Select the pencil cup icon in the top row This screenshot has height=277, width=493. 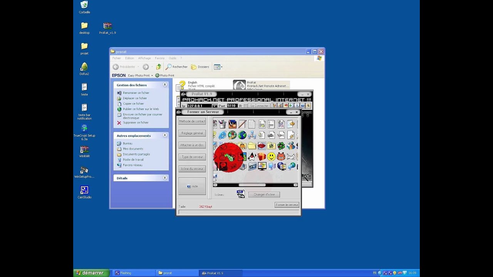tap(223, 124)
